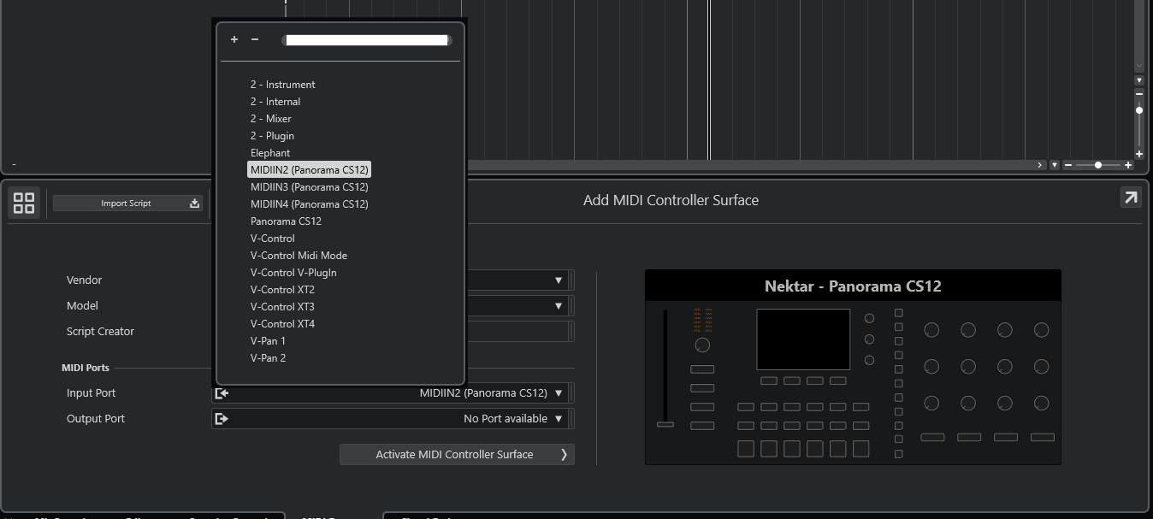Choose V-Pan 1 port
The width and height of the screenshot is (1153, 519).
click(x=268, y=341)
